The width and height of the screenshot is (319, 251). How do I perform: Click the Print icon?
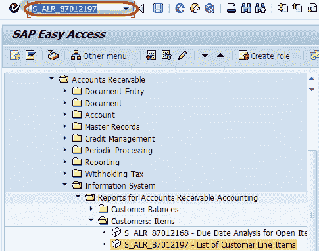coord(232,9)
